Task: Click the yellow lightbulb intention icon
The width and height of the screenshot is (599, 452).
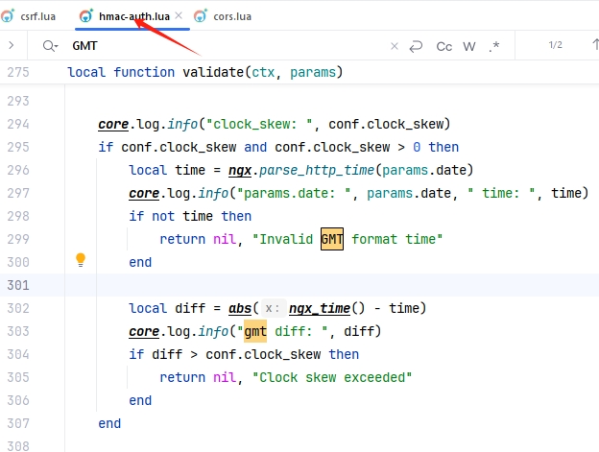Action: coord(81,259)
